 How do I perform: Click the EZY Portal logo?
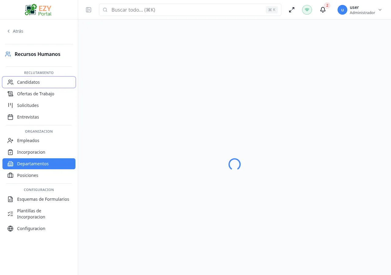pyautogui.click(x=38, y=10)
